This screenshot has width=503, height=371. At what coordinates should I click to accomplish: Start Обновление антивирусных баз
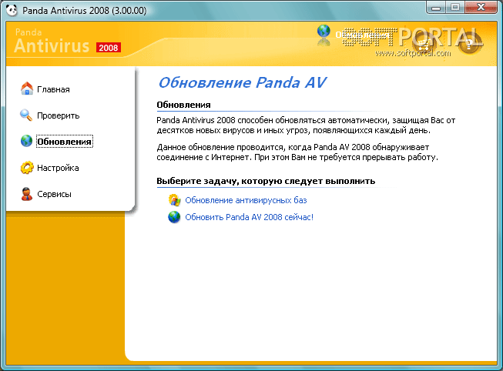point(238,200)
